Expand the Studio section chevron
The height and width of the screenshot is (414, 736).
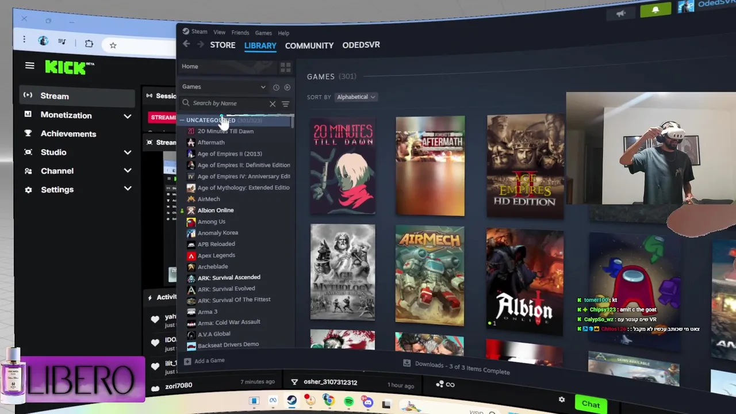127,152
